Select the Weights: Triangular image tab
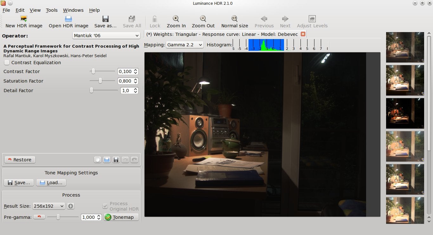This screenshot has width=433, height=235. coord(222,34)
